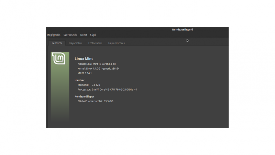
Task: Click the Processzor Intel Core i5 line
Action: pyautogui.click(x=107, y=90)
